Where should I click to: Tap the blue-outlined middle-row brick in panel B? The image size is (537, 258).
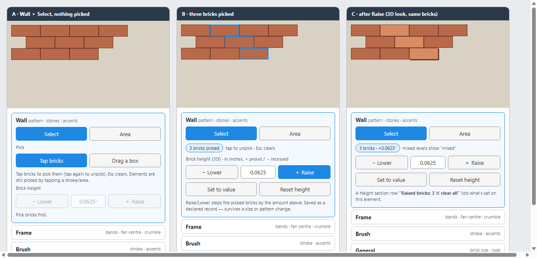click(239, 42)
